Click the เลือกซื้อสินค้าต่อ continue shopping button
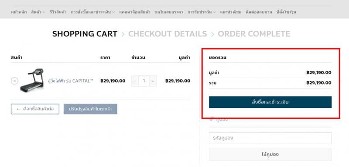Image resolution: width=349 pixels, height=167 pixels. point(35,109)
